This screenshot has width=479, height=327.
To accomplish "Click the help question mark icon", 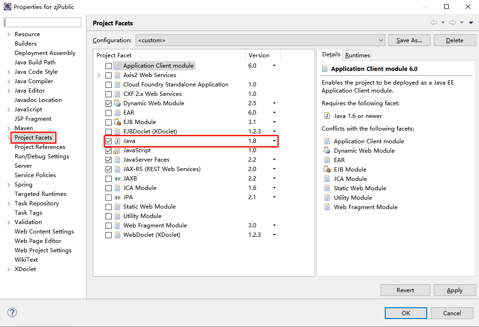I will click(12, 312).
